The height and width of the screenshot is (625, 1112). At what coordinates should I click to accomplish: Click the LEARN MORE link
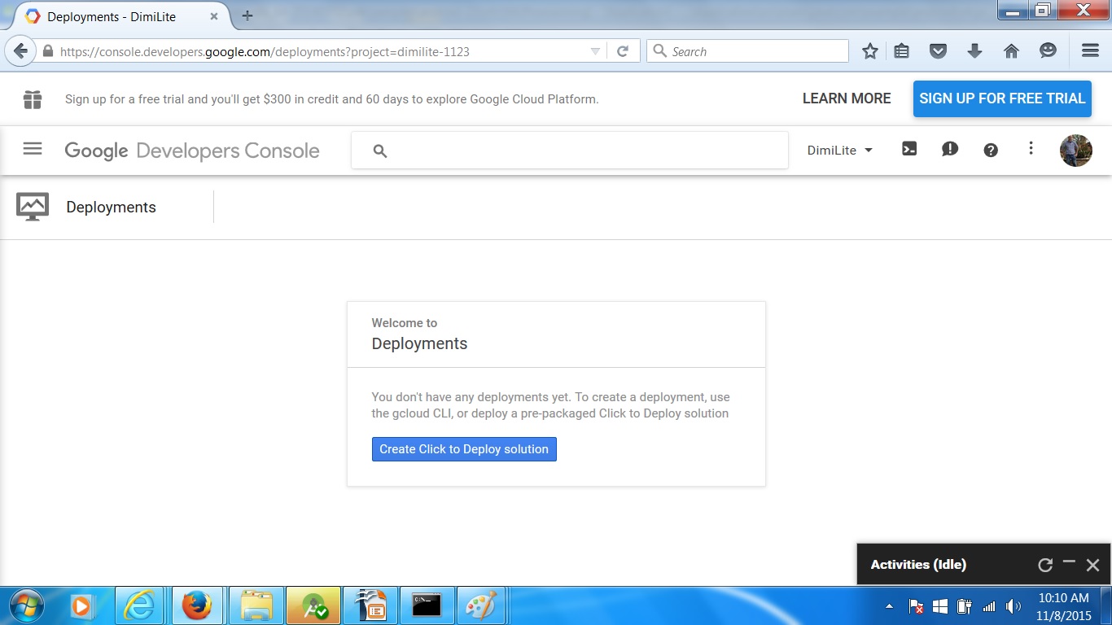pyautogui.click(x=847, y=98)
